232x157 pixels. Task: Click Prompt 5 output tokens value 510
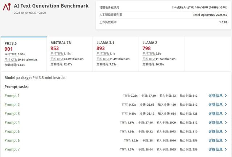coord(195,132)
